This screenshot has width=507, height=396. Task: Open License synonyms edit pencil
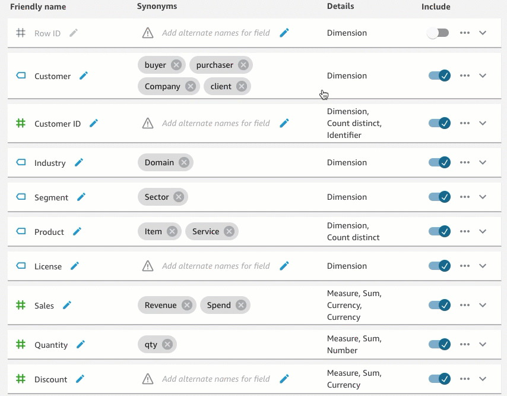[284, 266]
